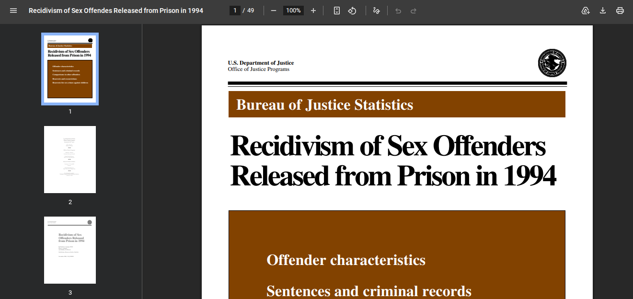633x299 pixels.
Task: Click the page number input field
Action: coord(235,11)
